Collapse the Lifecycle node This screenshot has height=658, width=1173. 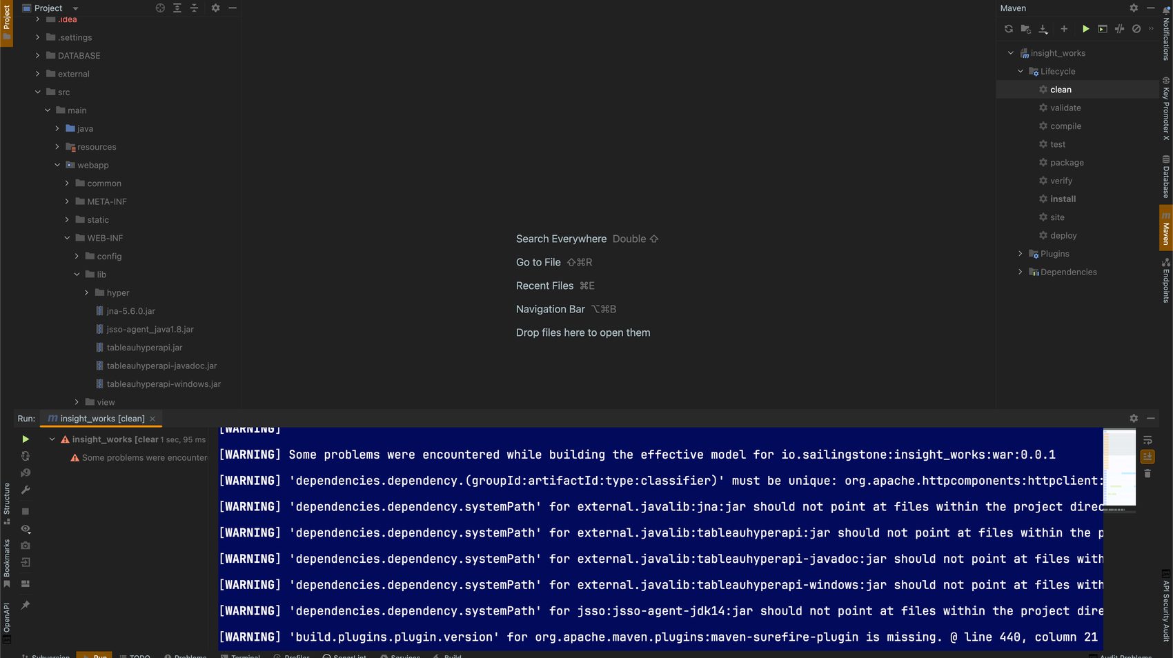click(x=1021, y=72)
